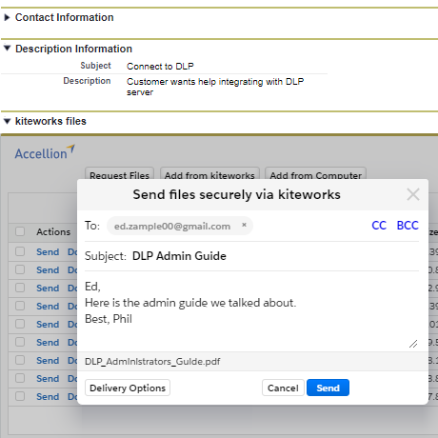Click the Send files securely via kiteworks title
Screen dimensions: 438x438
(x=236, y=194)
